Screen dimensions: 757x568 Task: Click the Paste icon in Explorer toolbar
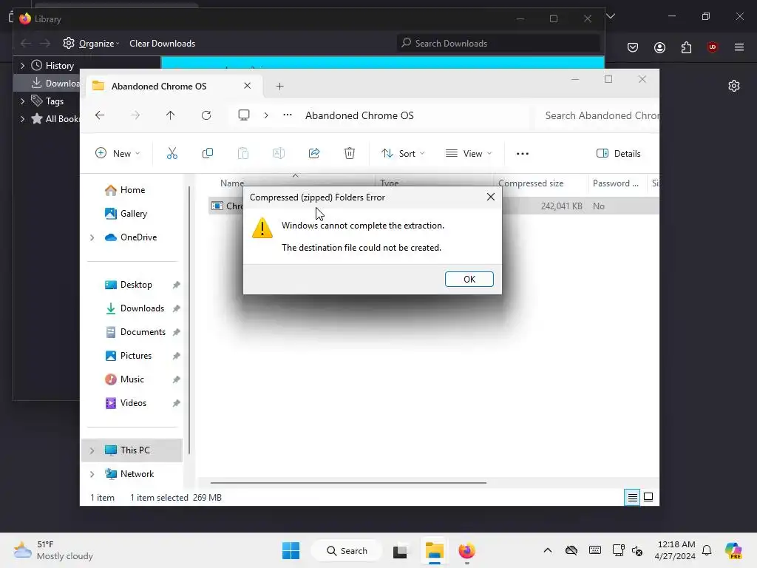coord(242,154)
